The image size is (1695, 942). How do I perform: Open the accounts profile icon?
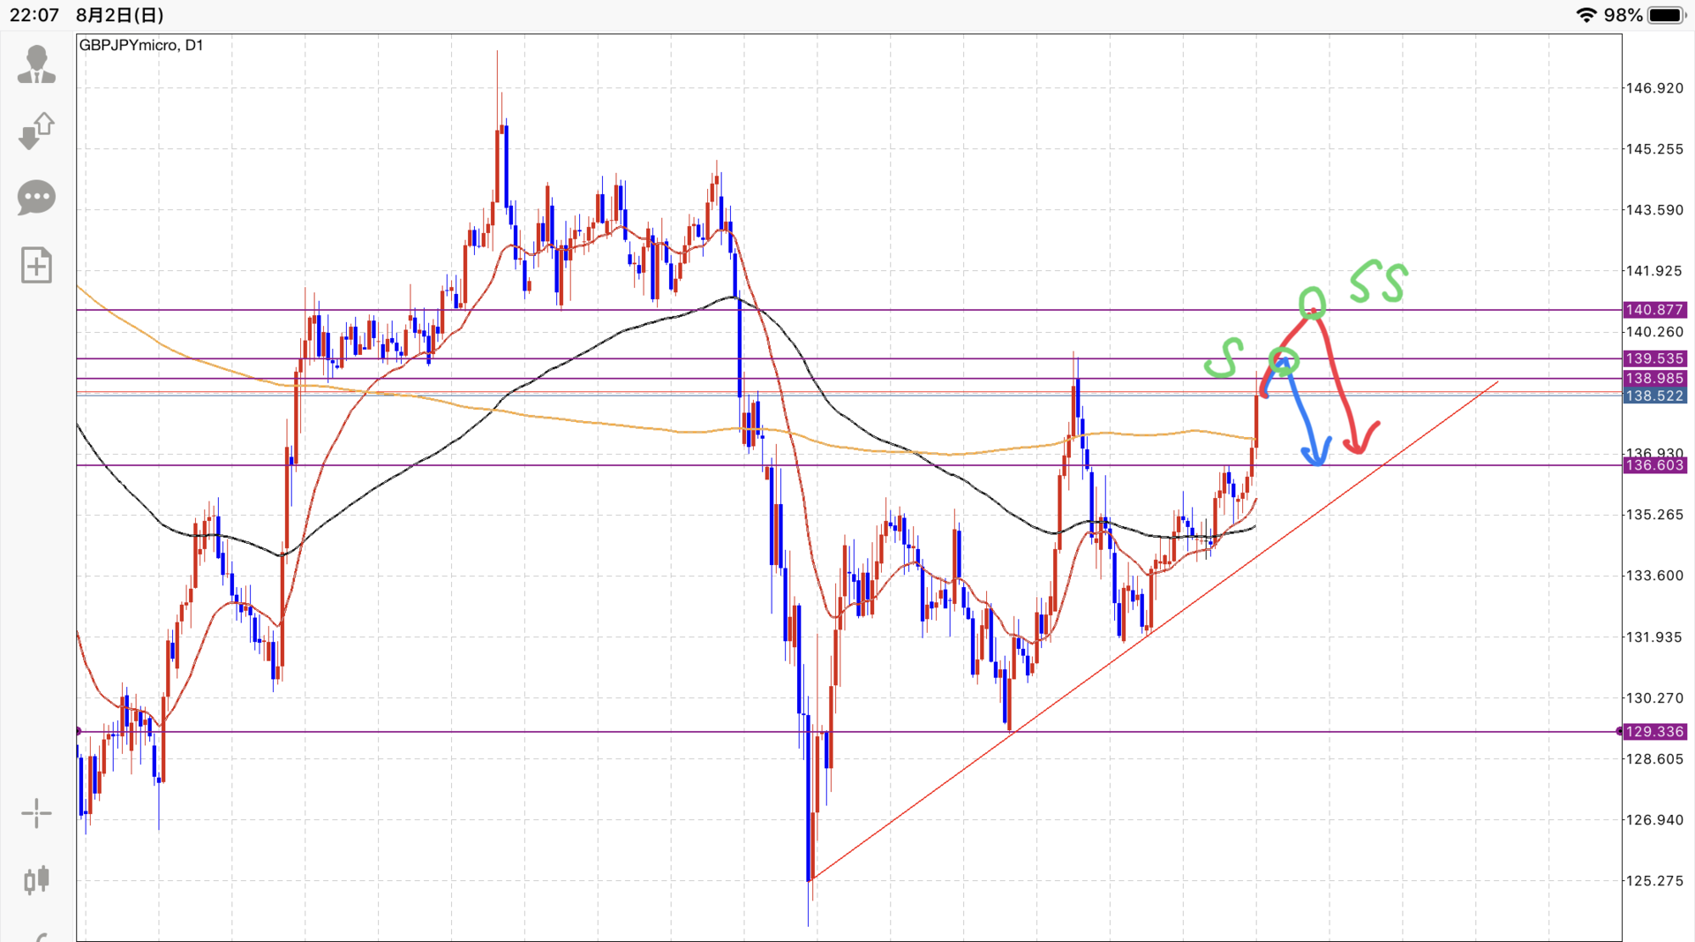pyautogui.click(x=36, y=64)
